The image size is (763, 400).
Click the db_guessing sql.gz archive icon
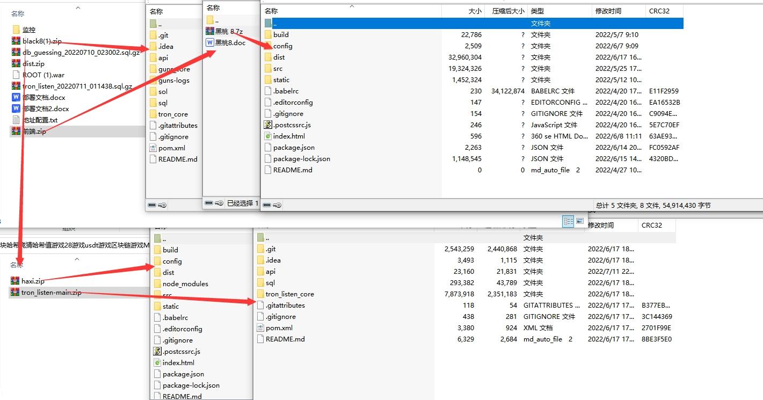coord(16,53)
